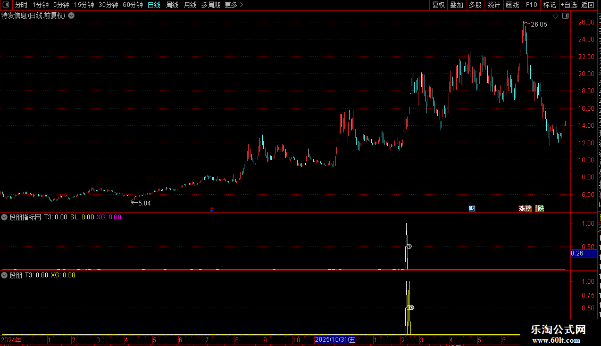601x346 pixels.
Task: Select the 5分钟 period tab
Action: (61, 5)
